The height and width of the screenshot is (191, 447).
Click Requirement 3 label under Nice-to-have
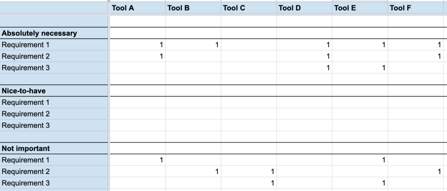(26, 125)
